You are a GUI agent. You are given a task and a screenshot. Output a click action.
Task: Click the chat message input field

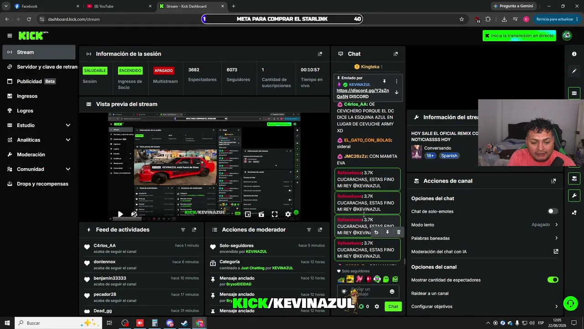(369, 292)
